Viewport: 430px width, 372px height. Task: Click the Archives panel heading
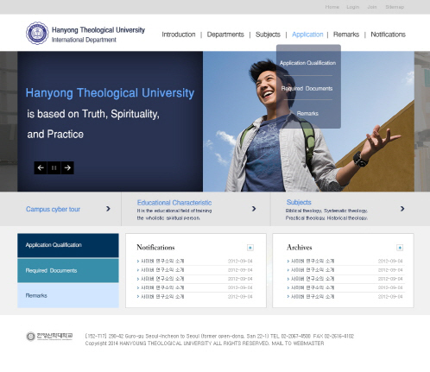point(299,248)
